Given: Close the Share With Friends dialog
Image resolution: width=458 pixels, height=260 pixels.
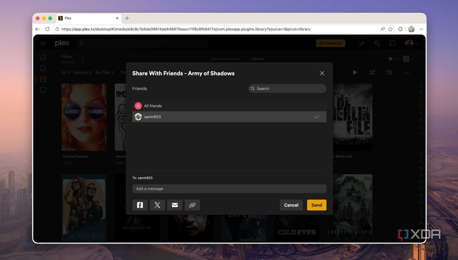Looking at the screenshot, I should point(322,73).
